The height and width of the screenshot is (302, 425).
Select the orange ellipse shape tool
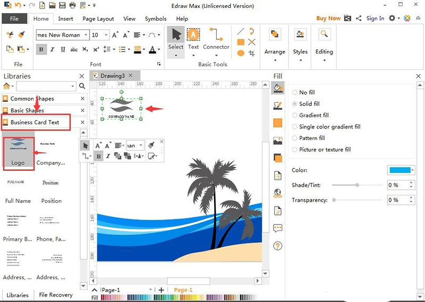point(241,53)
